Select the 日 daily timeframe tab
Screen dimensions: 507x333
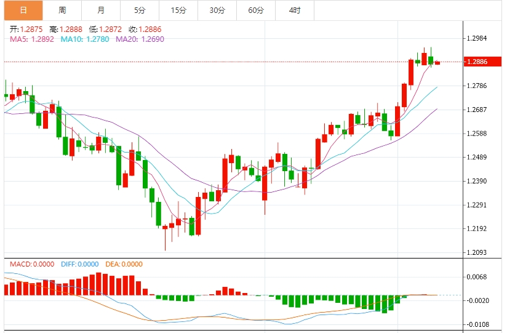(x=23, y=10)
